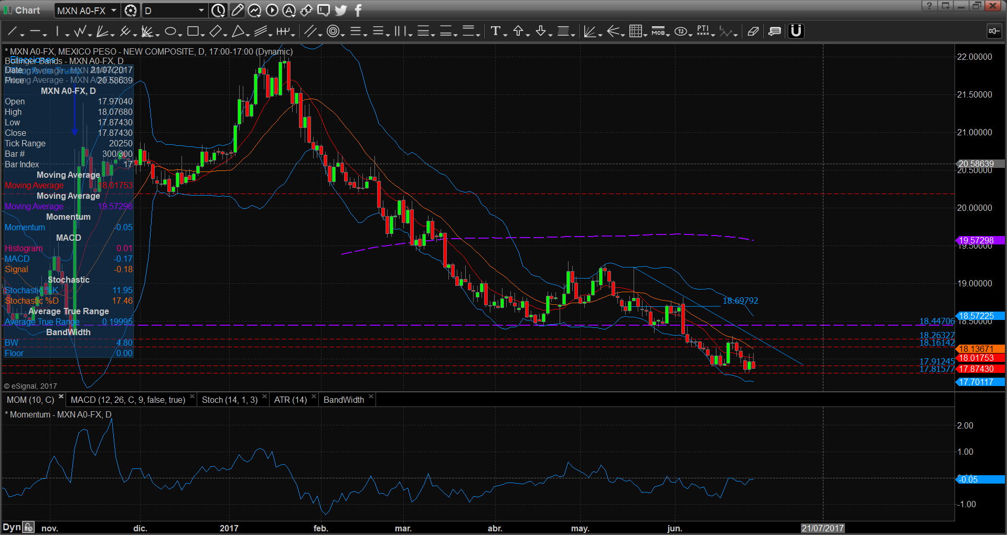Share chart on Facebook

tap(358, 10)
